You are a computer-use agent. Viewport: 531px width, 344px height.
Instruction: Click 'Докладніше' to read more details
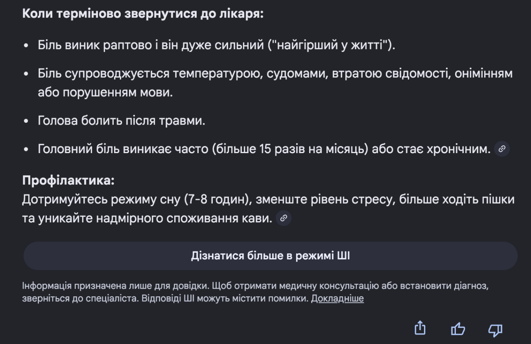(338, 298)
